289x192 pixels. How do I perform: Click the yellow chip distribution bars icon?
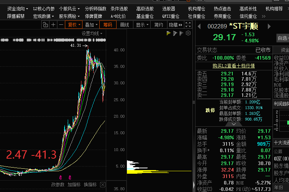coord(169,33)
